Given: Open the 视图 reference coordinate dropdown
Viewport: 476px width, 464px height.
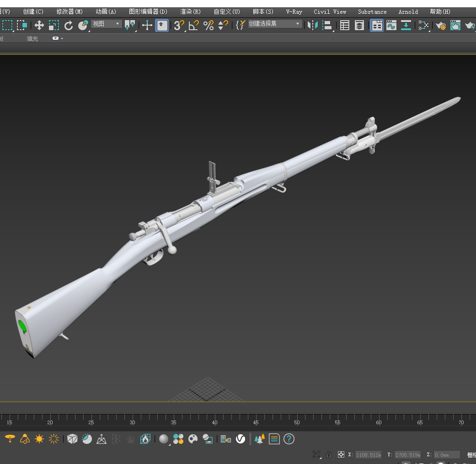Looking at the screenshot, I should [x=106, y=24].
